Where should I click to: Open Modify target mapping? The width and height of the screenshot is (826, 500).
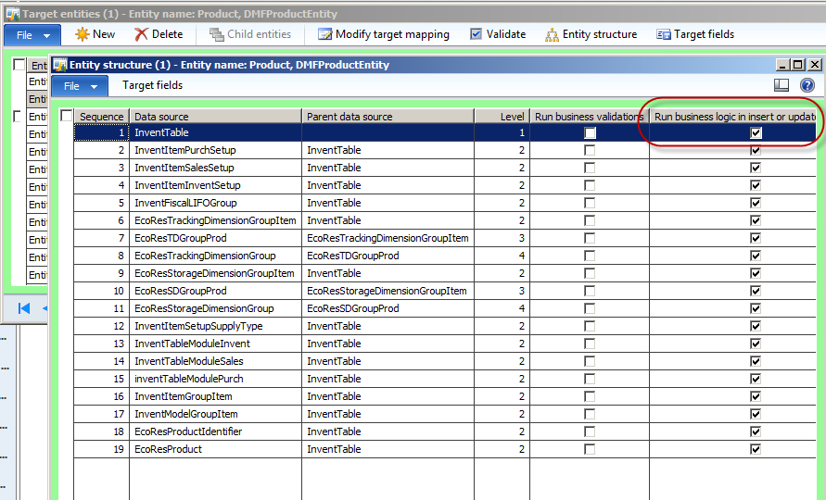384,34
